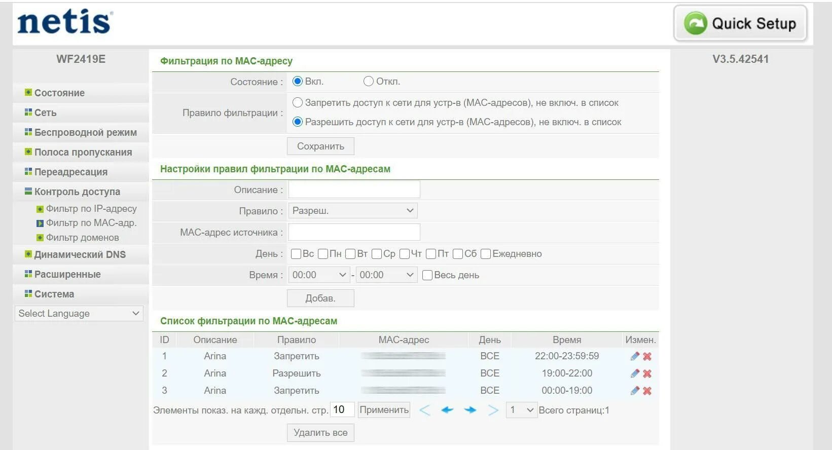Check the Ср day checkbox
The width and height of the screenshot is (832, 450).
(377, 254)
